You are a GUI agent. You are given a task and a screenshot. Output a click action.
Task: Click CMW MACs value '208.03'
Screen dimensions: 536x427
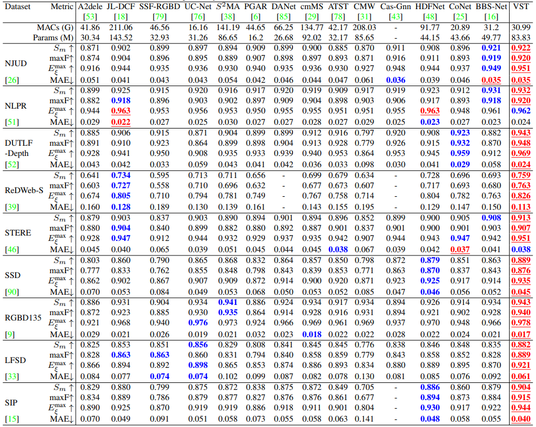pos(365,27)
